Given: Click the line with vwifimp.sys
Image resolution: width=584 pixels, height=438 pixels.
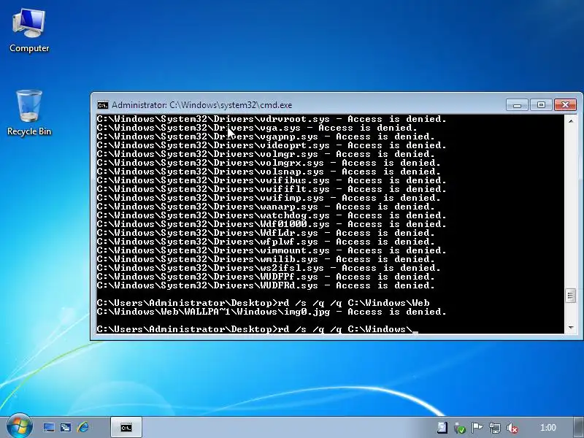Looking at the screenshot, I should tap(269, 198).
